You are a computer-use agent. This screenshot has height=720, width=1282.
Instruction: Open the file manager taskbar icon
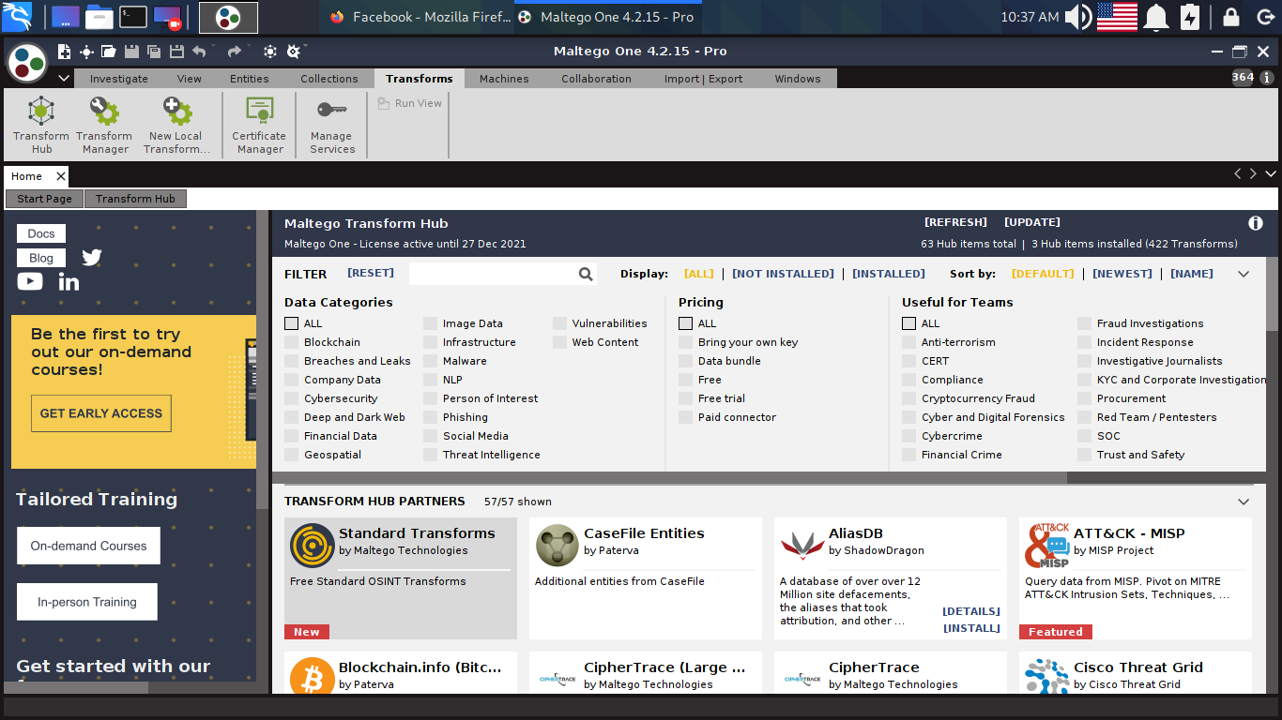click(99, 16)
